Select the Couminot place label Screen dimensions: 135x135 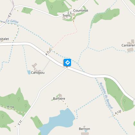(x=81, y=11)
